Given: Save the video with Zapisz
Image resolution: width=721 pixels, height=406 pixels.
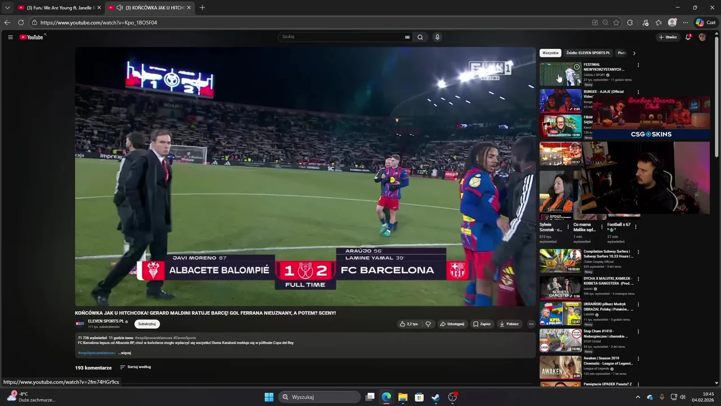Looking at the screenshot, I should [x=482, y=324].
